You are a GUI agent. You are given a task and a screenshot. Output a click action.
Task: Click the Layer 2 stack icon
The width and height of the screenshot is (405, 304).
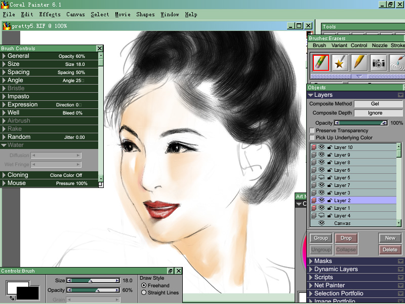(x=314, y=200)
